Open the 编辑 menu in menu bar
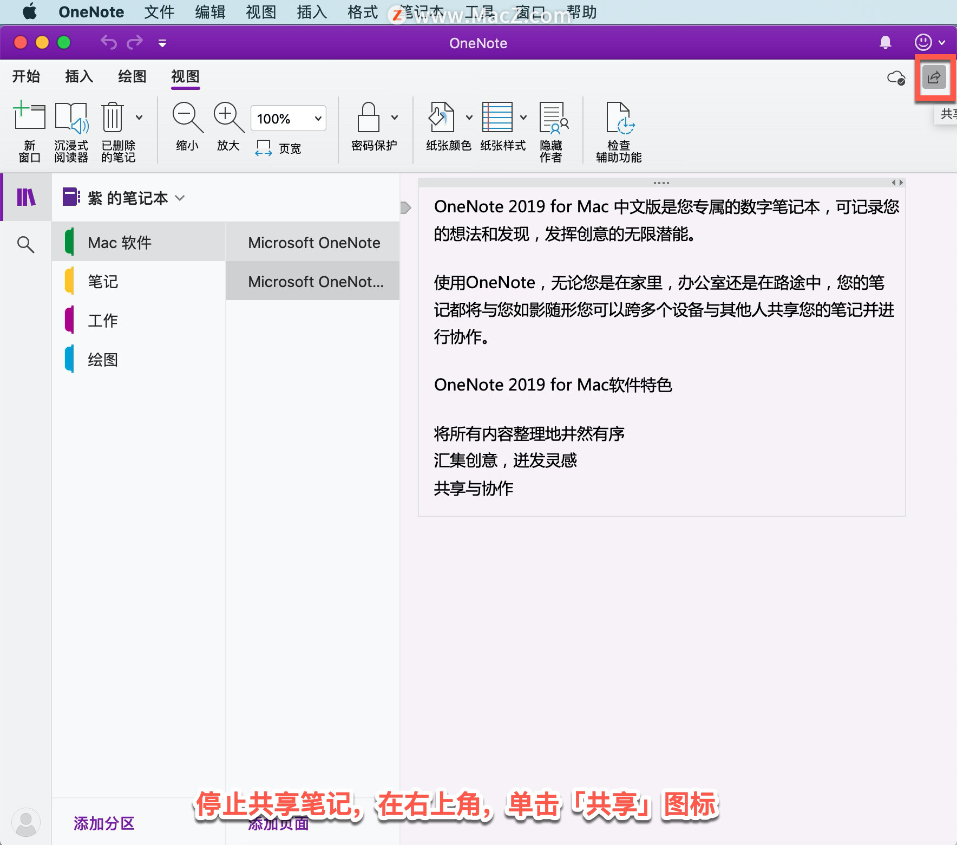The image size is (957, 845). point(210,12)
